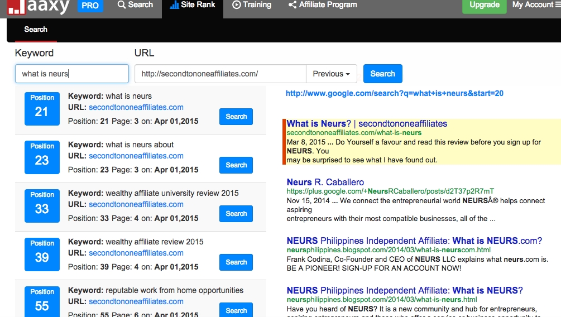Click 'Keyword: wealthy affiliate university review 2015' text
Viewport: 561px width, 317px height.
pos(153,193)
